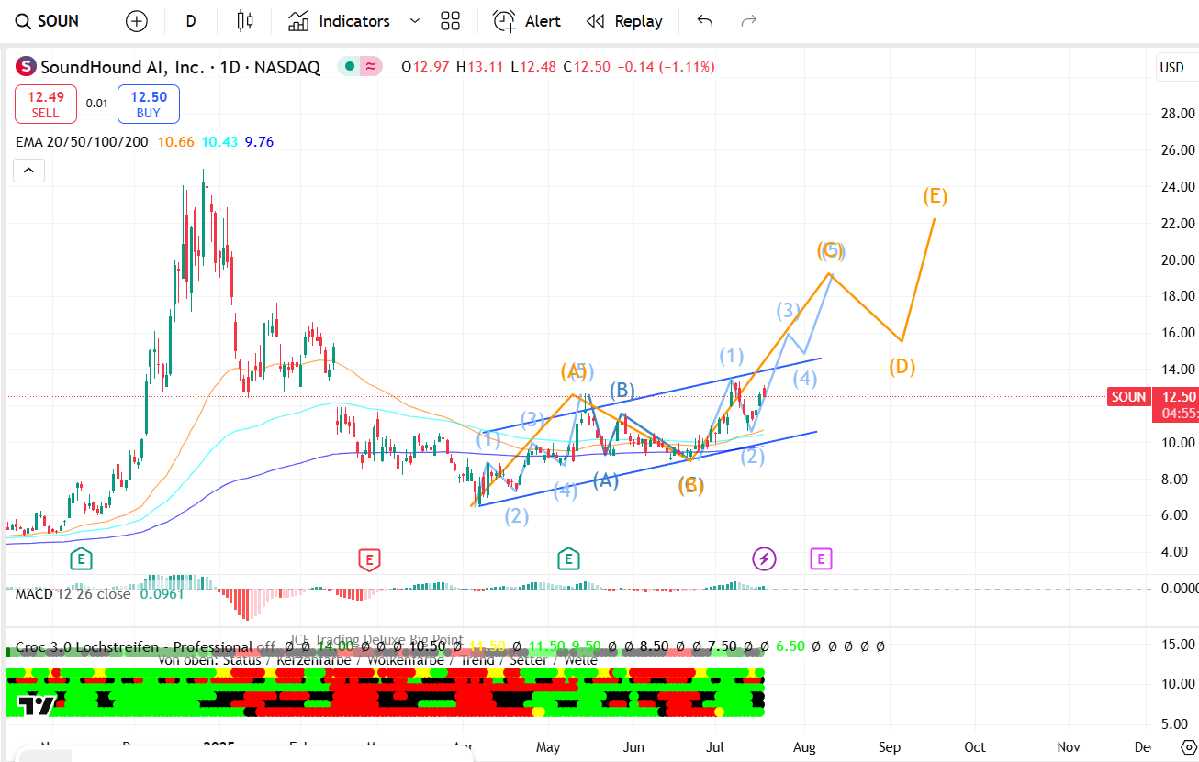The height and width of the screenshot is (762, 1199).
Task: Click the green market status dot
Action: (x=350, y=66)
